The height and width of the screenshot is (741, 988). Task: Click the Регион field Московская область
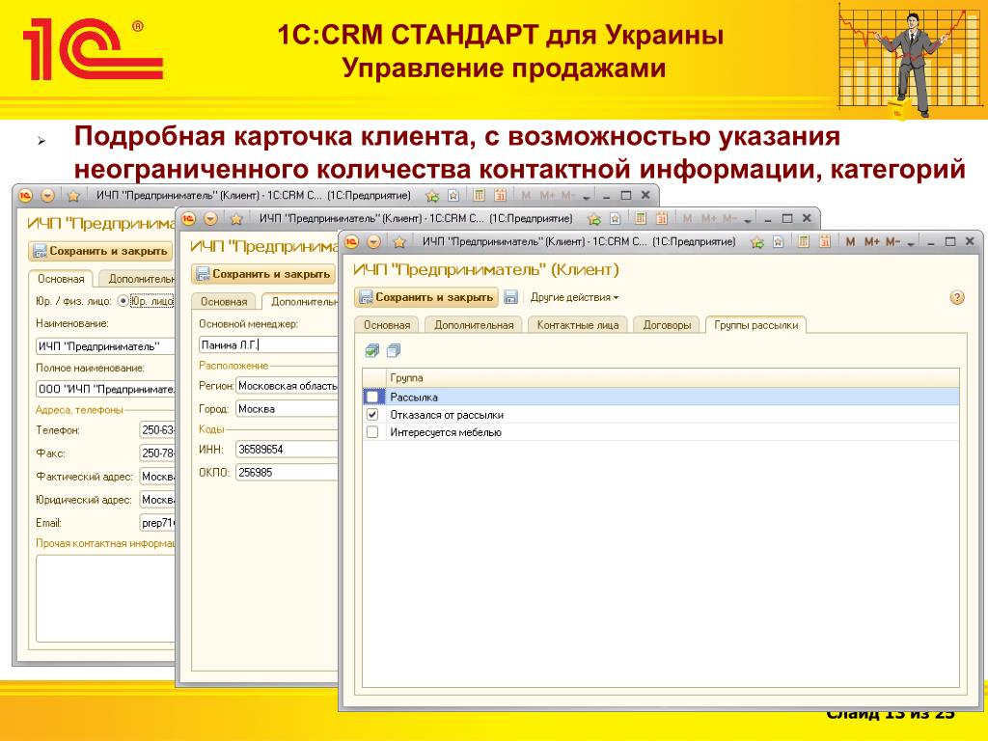click(x=287, y=386)
